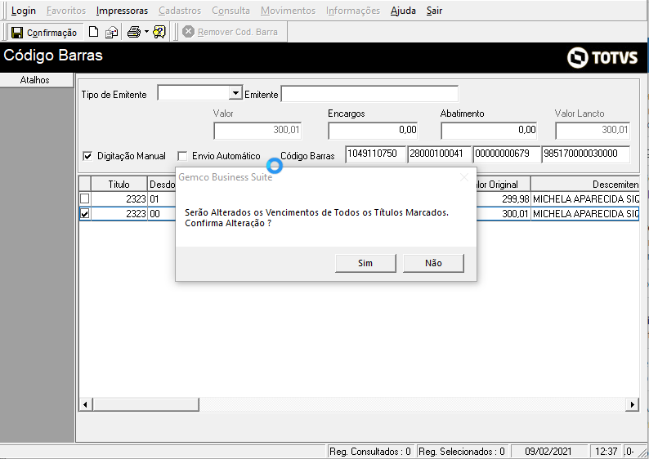Click Remover Cod. Barra toolbar button
This screenshot has height=459, width=649.
[231, 32]
